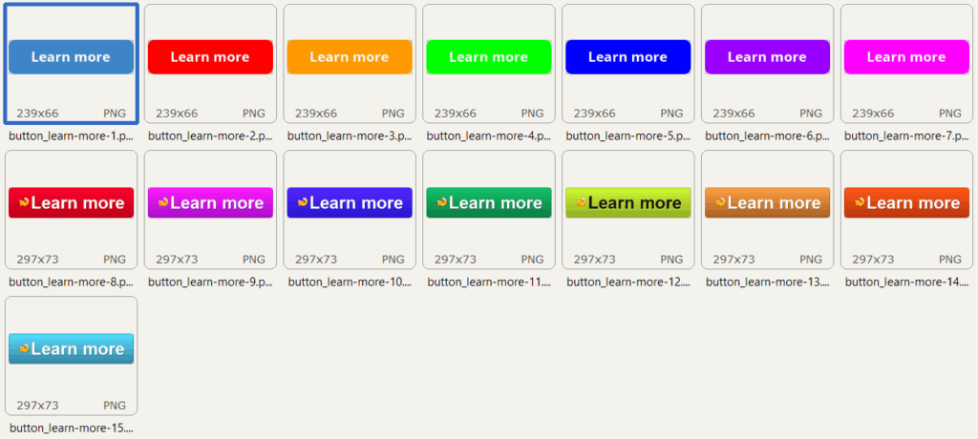Select the flat pure blue Learn more thumbnail
The width and height of the screenshot is (978, 439).
point(627,57)
